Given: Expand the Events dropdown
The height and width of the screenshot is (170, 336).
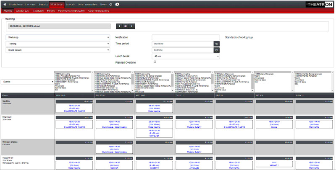Looking at the screenshot, I should (27, 82).
